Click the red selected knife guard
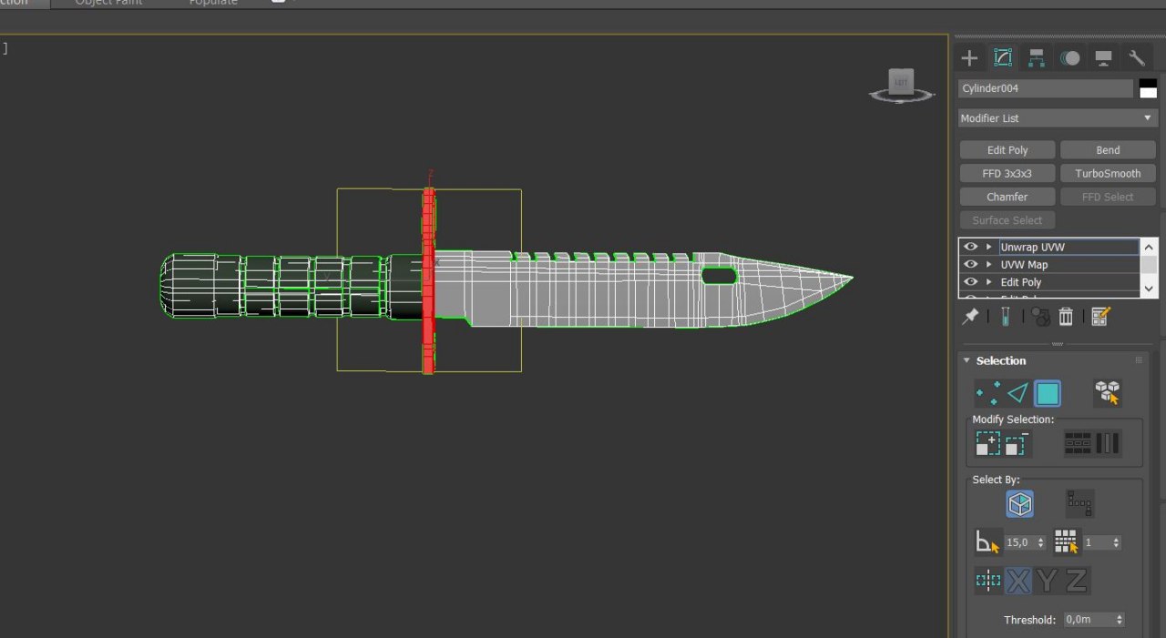1166x638 pixels. click(428, 280)
